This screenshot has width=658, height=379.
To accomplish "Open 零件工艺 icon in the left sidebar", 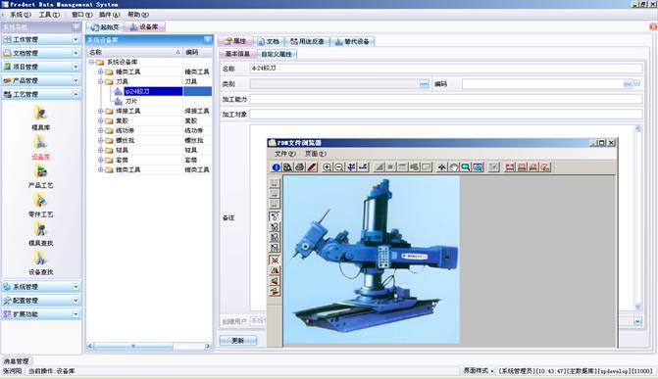I will click(41, 205).
